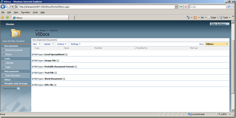Image resolution: width=236 pixels, height=118 pixels.
Task: Expand the Portable Document Format group
Action: [x=32, y=67]
